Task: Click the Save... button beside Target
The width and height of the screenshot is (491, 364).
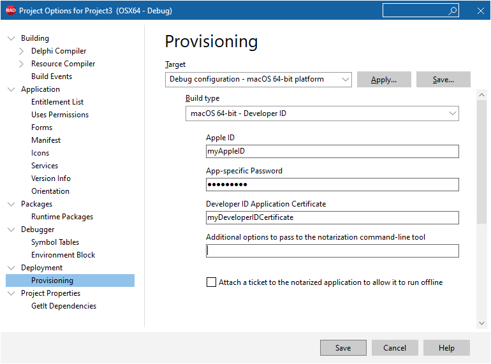Action: click(x=443, y=80)
